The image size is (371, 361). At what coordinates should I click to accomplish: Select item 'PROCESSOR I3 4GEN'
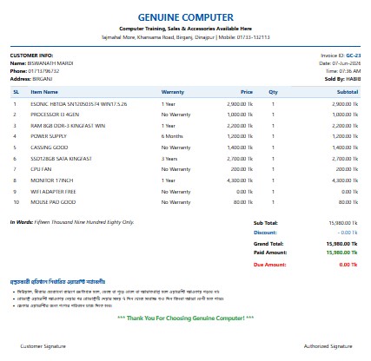(55, 115)
